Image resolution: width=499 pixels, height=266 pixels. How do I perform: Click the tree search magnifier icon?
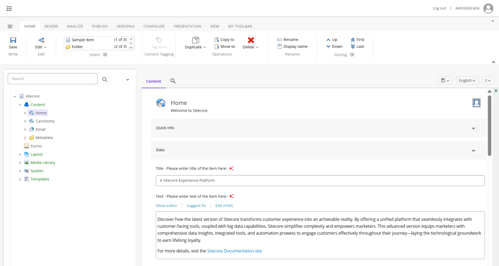click(105, 79)
